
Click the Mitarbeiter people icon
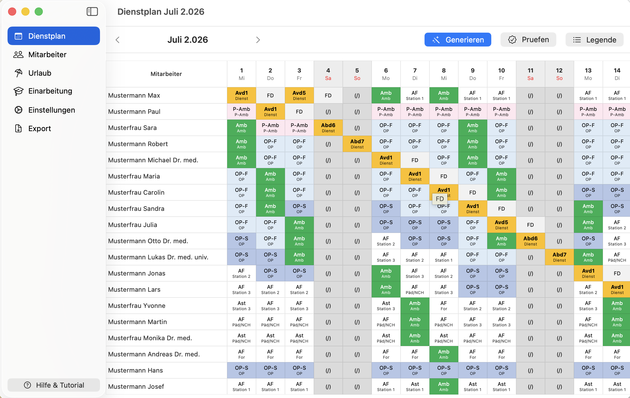click(18, 55)
